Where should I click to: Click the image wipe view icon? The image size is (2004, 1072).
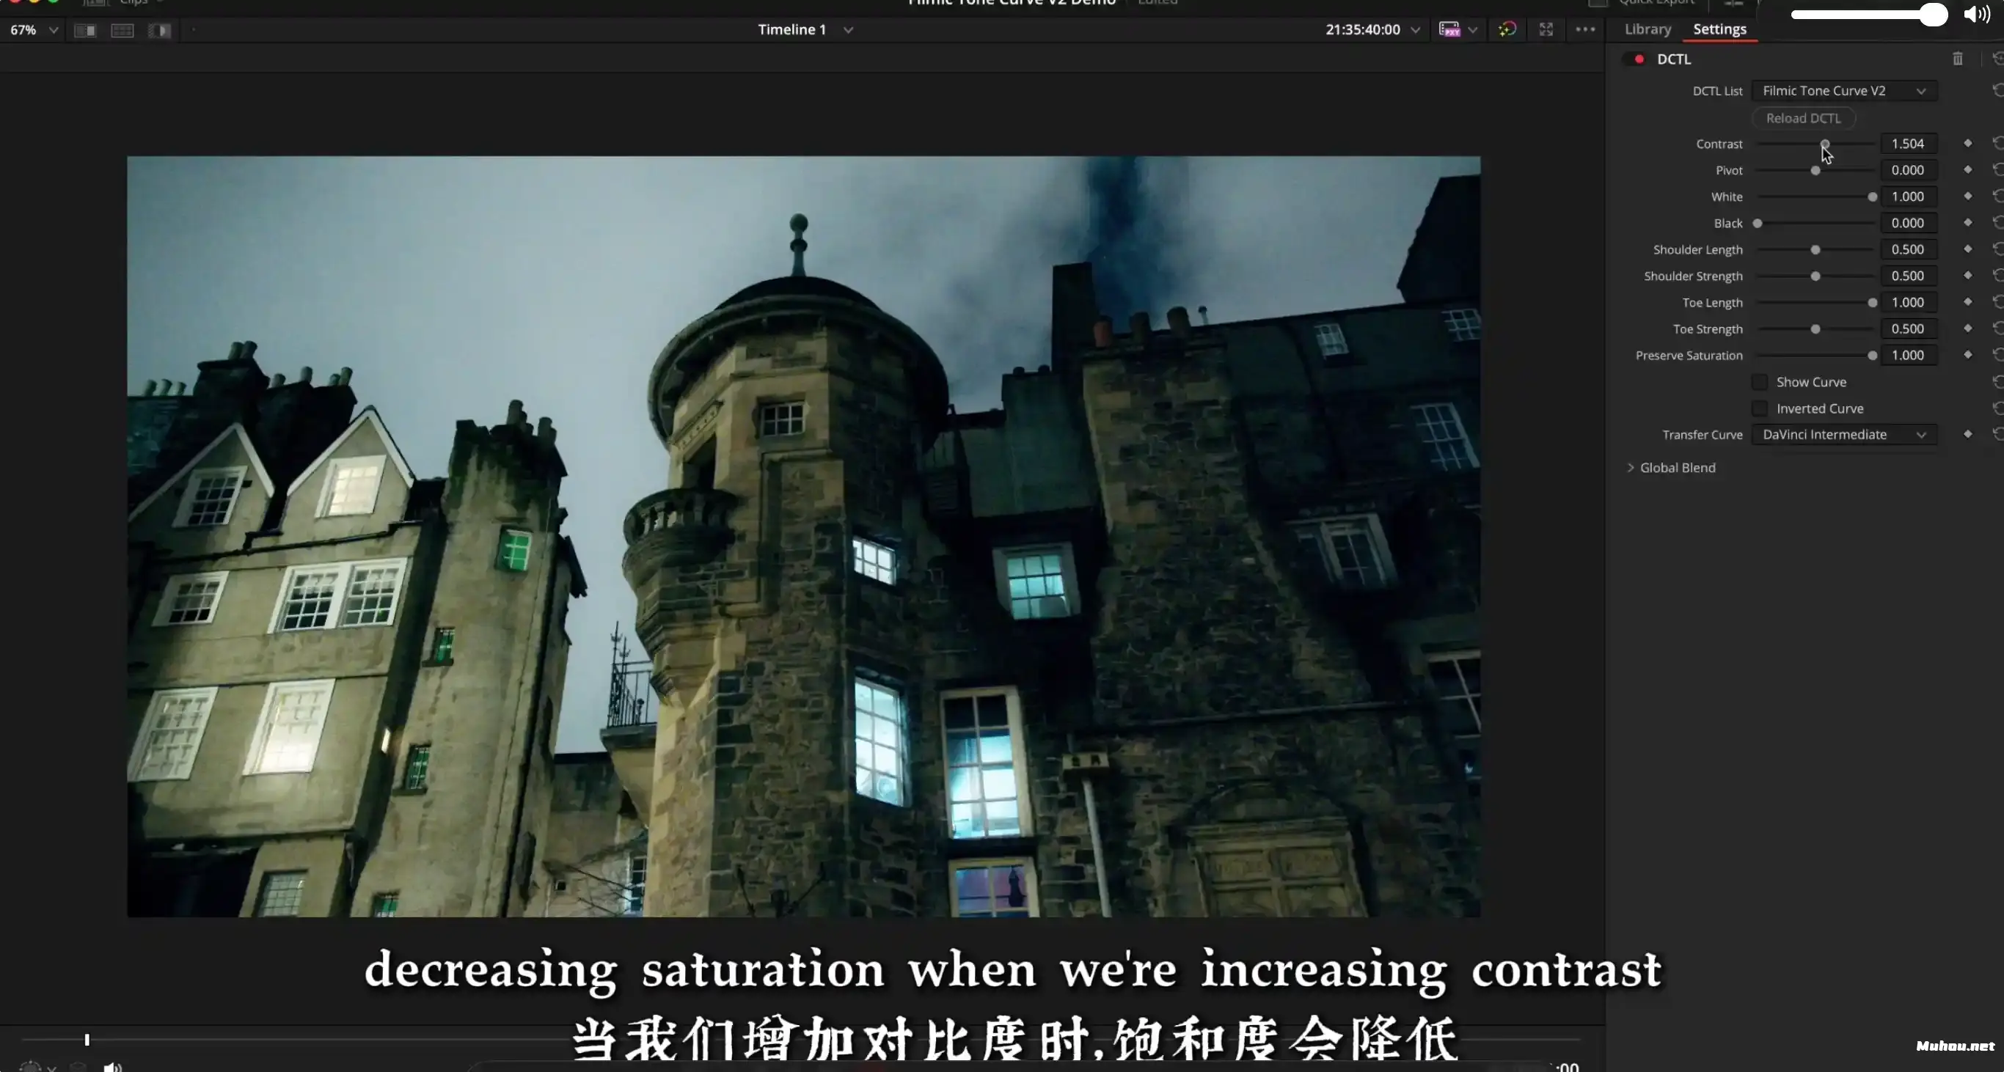[85, 30]
